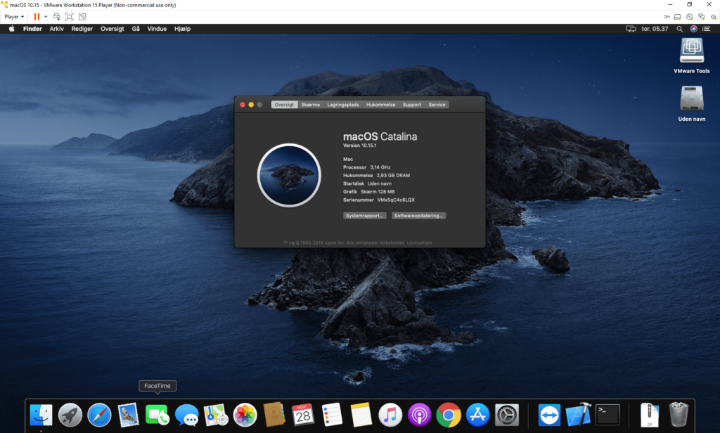Click the clock tor. 05.37
Screen dimensions: 720x433
(655, 29)
